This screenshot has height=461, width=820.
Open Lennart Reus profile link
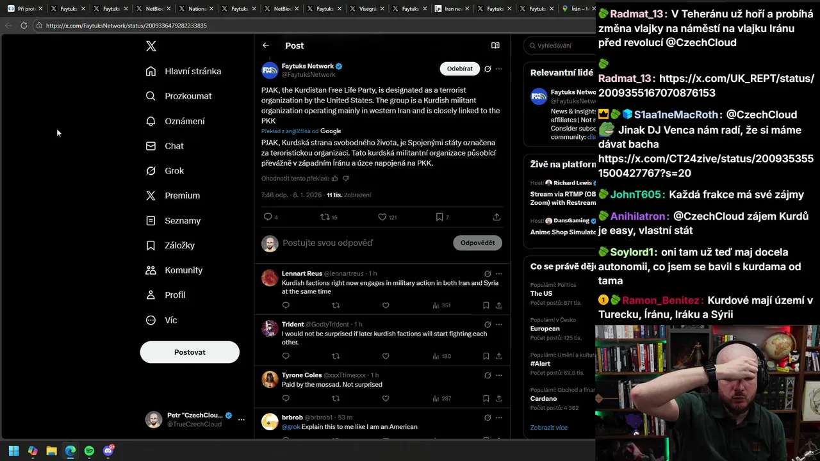(302, 273)
